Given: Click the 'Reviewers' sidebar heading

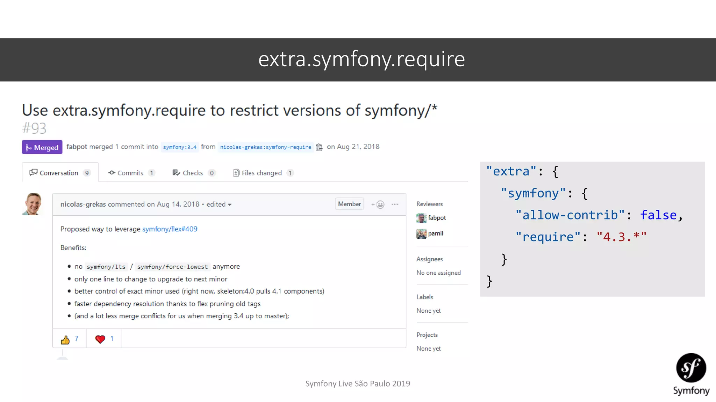Looking at the screenshot, I should [x=429, y=204].
